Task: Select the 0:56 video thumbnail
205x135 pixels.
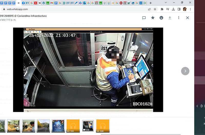Action: coord(88,126)
